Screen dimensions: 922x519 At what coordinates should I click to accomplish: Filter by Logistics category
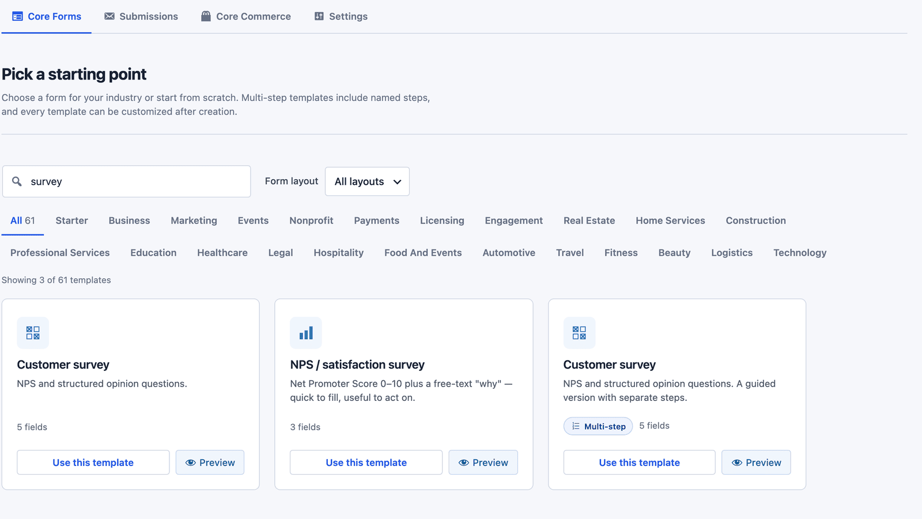[732, 253]
